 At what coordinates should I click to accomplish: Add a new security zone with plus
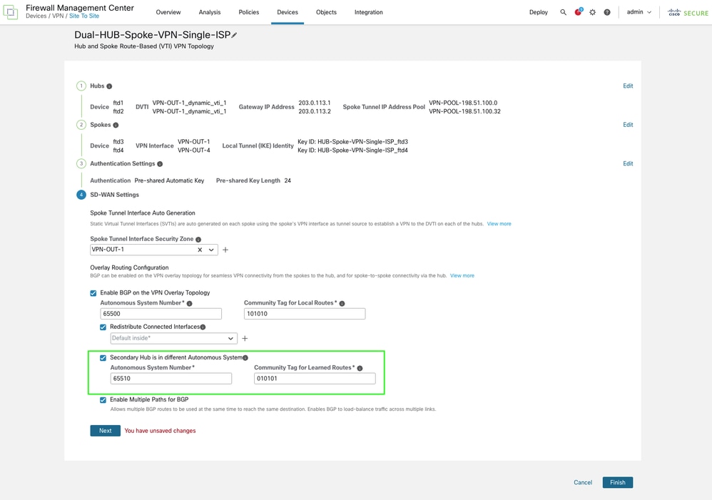point(225,250)
